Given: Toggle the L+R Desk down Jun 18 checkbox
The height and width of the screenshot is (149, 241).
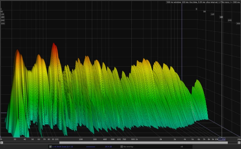Looking at the screenshot, I should tap(50, 147).
